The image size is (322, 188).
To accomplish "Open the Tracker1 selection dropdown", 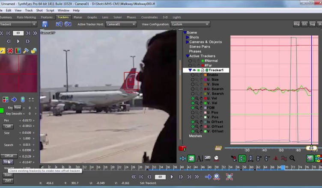I will 18,24.
